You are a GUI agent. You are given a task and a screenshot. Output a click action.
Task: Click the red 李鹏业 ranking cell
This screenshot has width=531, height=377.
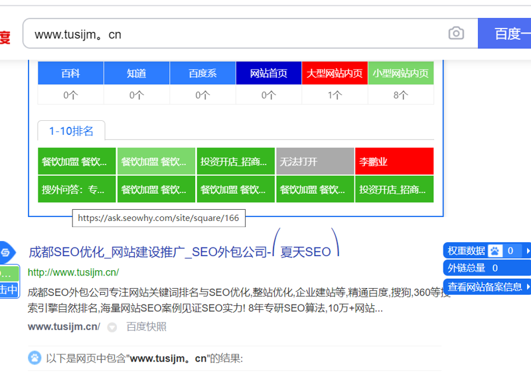(394, 161)
